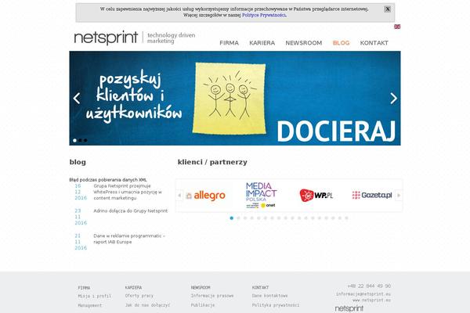Open post Adrino dołącza do Grupy Netsprint

point(130,210)
